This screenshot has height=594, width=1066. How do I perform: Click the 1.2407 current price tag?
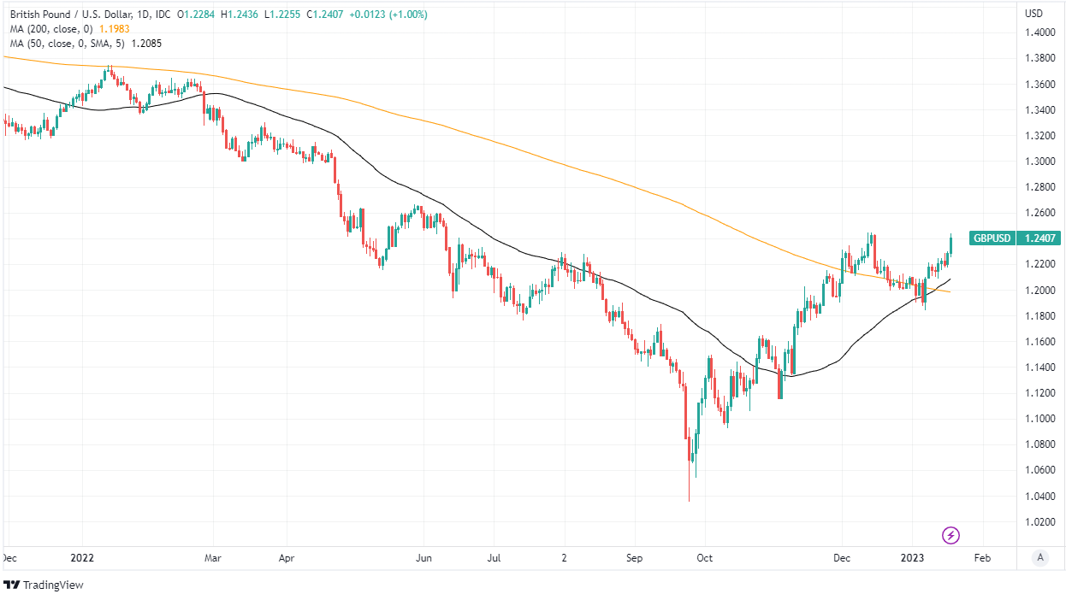click(1038, 238)
